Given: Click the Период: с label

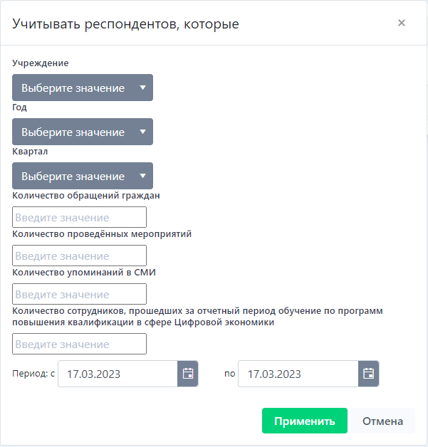Looking at the screenshot, I should click(x=34, y=374).
